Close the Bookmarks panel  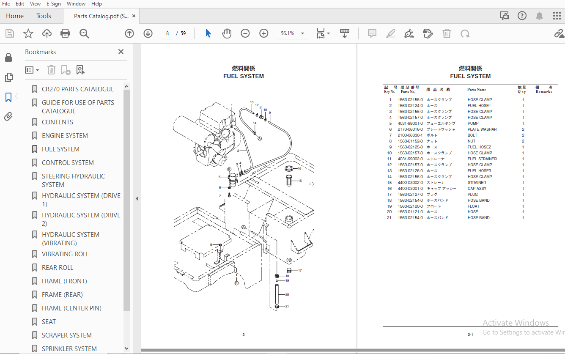(x=121, y=52)
